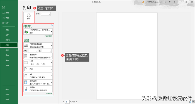This screenshot has height=104, width=195.
Task: Click the 正常边距 margins icon
Action: [26, 82]
